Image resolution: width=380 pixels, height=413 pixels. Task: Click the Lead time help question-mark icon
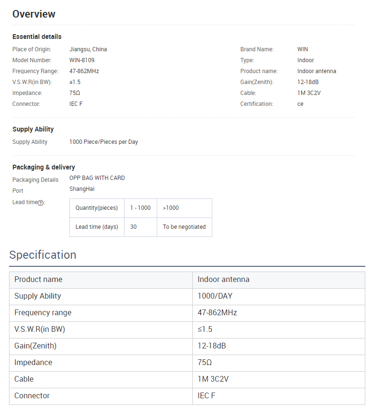pyautogui.click(x=40, y=203)
